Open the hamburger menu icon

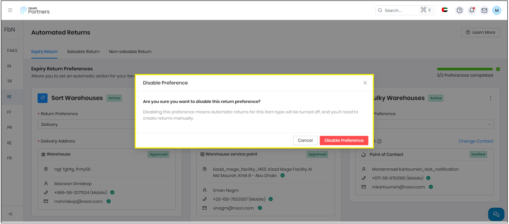point(10,10)
